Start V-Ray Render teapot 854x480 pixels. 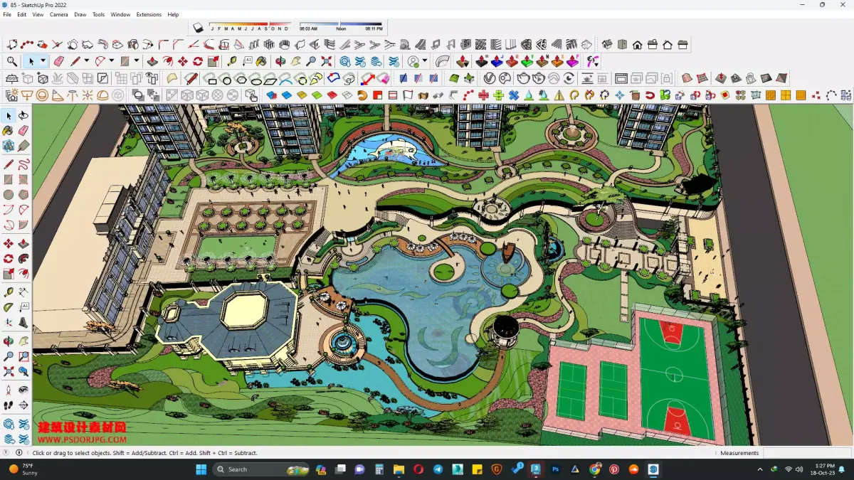[524, 78]
